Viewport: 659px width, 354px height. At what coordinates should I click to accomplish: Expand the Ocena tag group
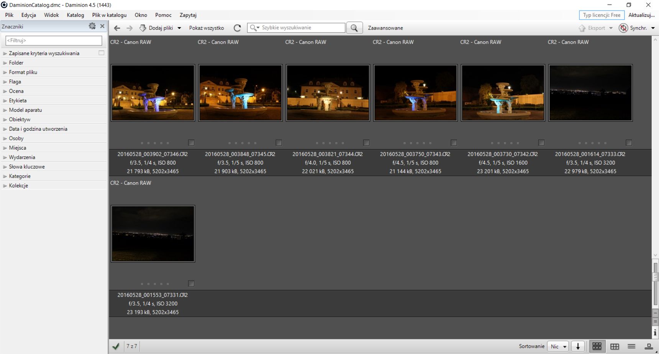coord(5,91)
